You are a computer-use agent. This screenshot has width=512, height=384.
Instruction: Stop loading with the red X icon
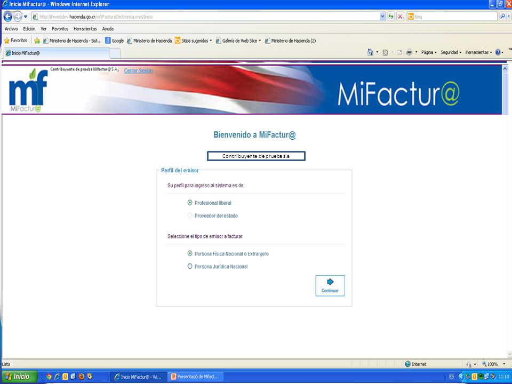[400, 17]
